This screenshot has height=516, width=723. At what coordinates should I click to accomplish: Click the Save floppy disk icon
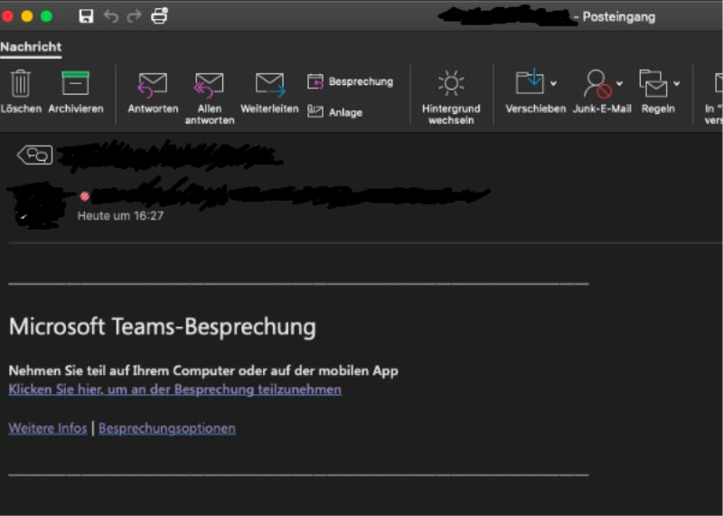86,16
